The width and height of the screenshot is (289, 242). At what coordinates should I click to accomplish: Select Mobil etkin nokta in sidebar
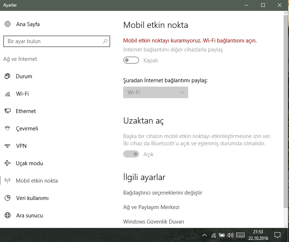click(x=37, y=181)
